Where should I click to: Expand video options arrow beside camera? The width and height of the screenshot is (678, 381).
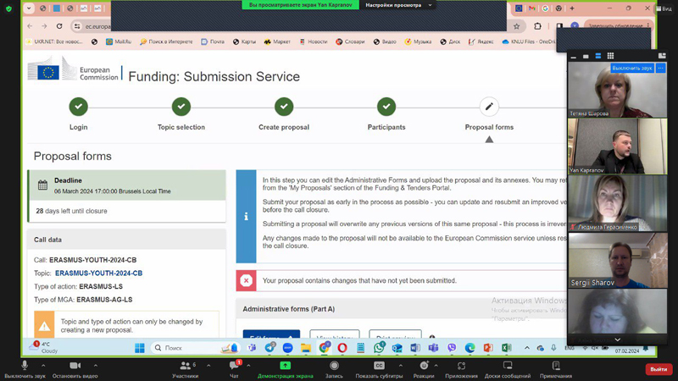tap(96, 366)
